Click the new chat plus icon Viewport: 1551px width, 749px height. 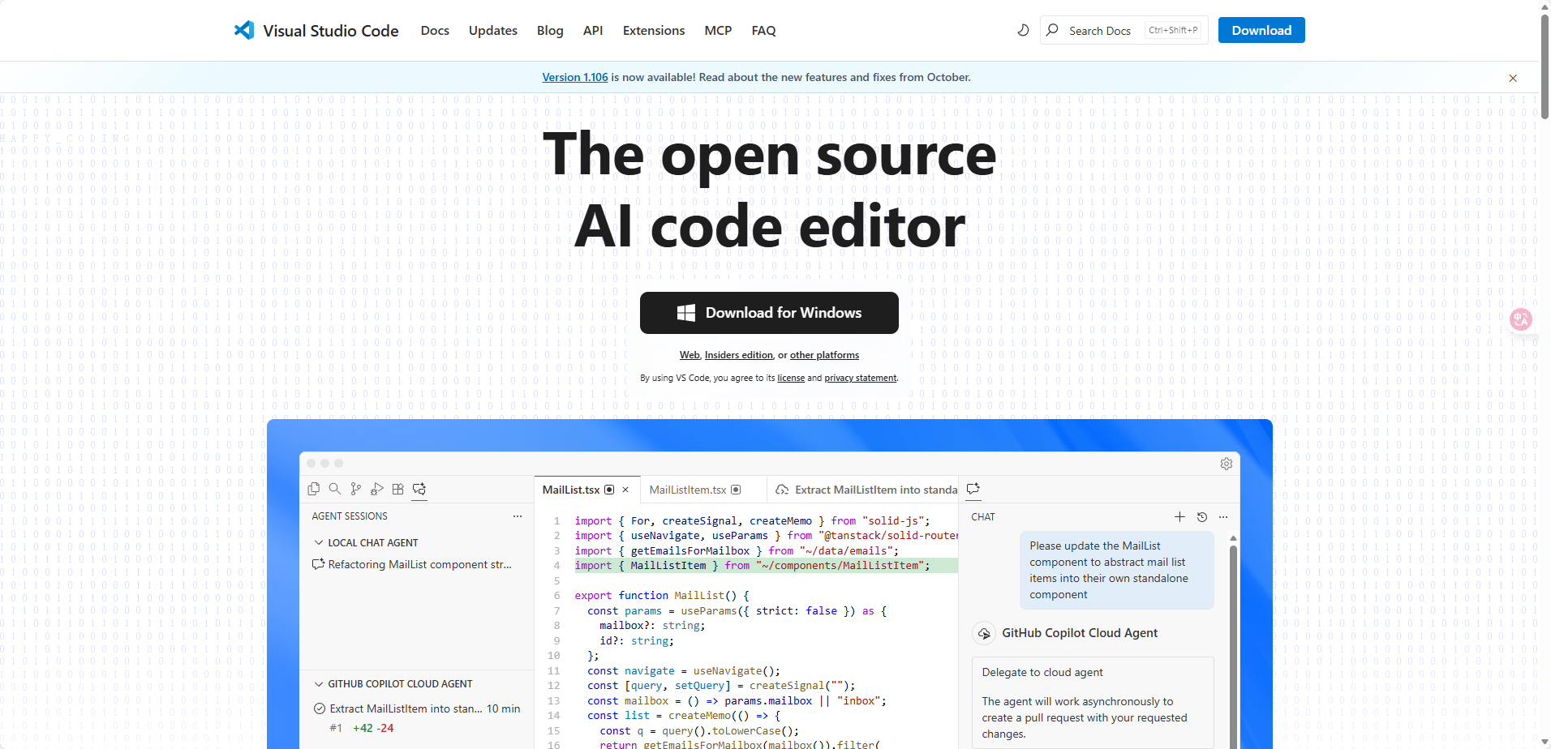(1179, 517)
